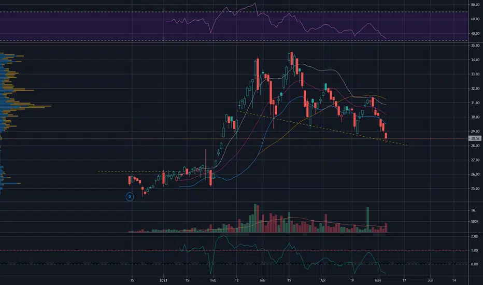Viewport: 483px width, 285px height.
Task: Click the 14 label on time axis
Action: coord(454,280)
